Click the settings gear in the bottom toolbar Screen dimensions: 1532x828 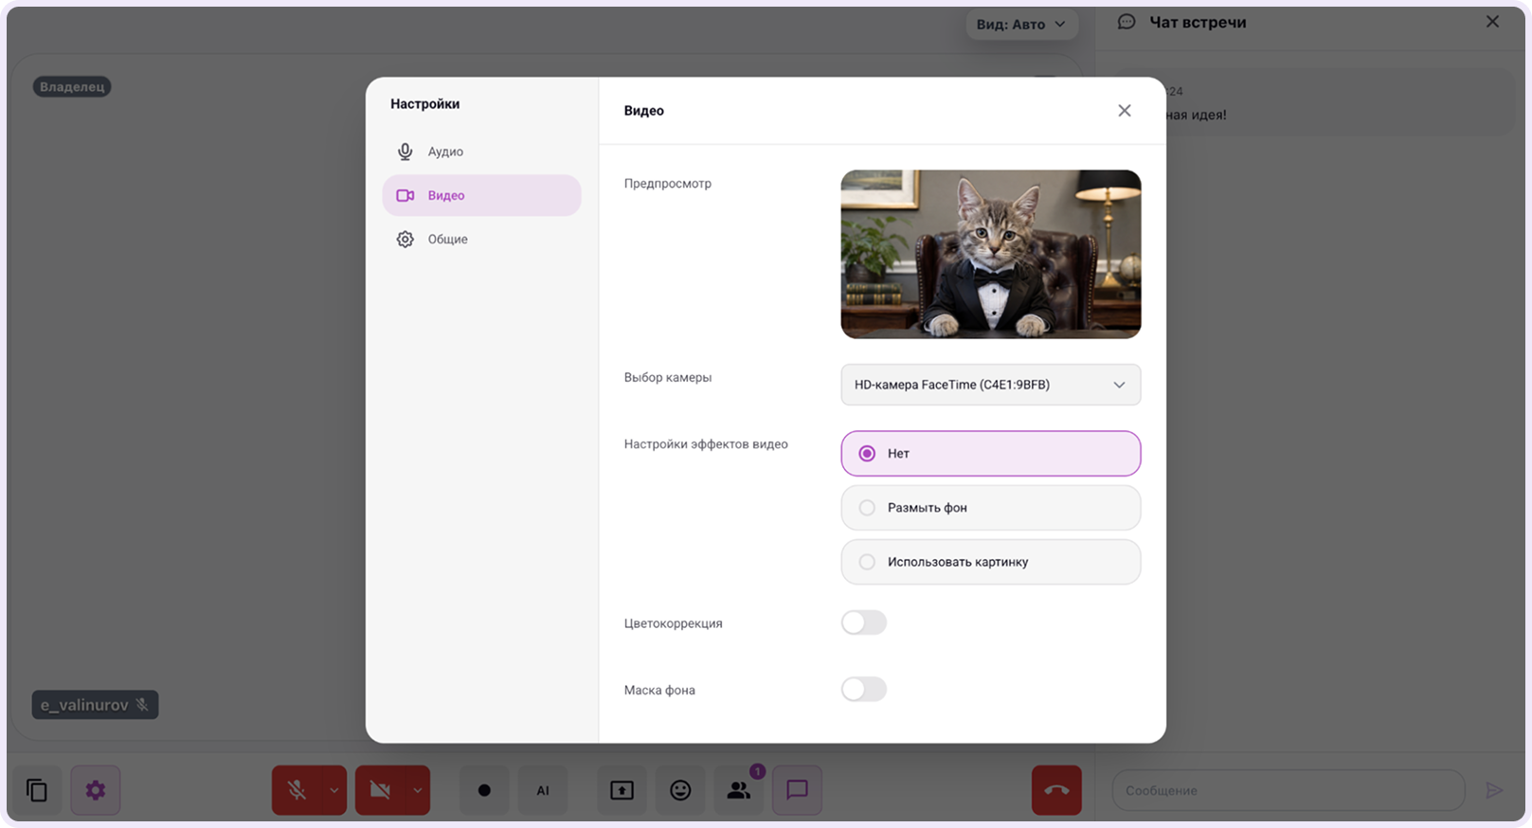tap(96, 790)
